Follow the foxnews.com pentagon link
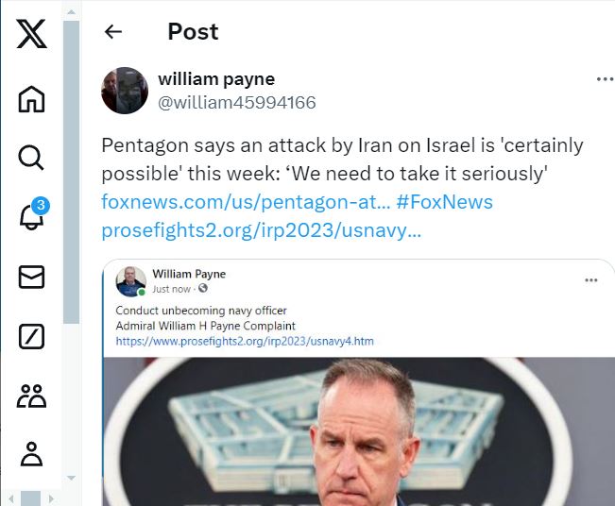 coord(246,202)
